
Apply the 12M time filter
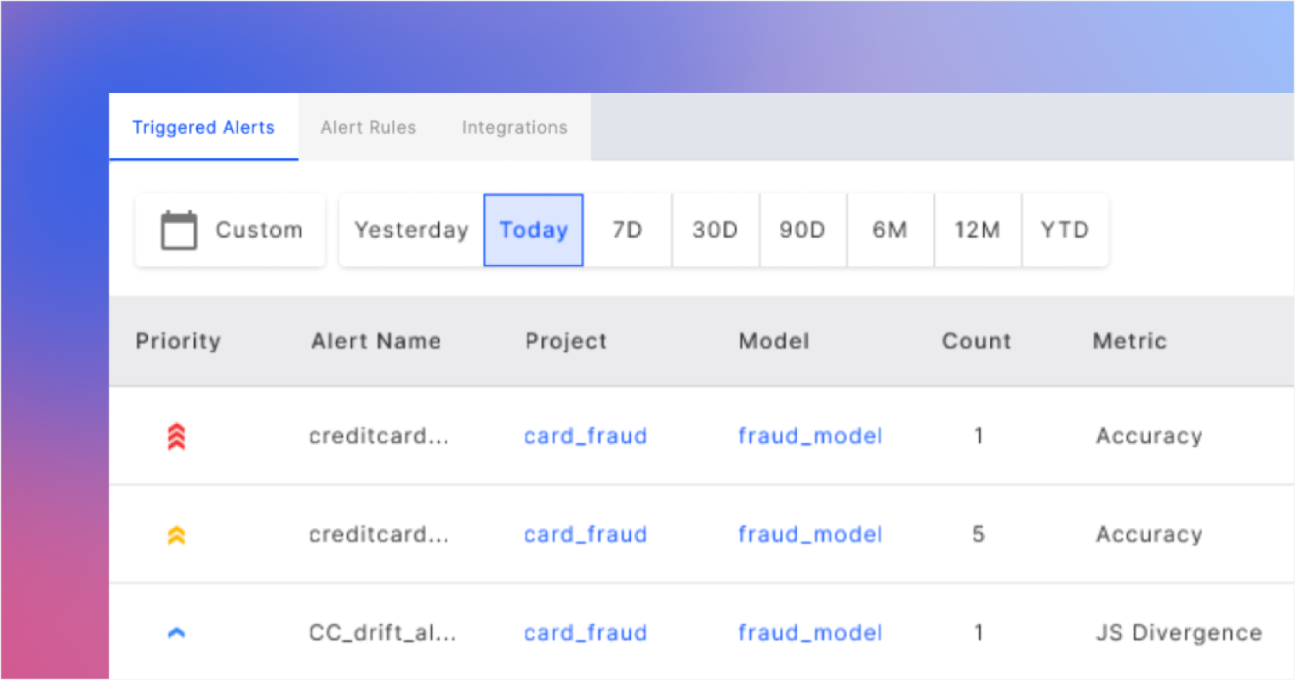pos(978,230)
